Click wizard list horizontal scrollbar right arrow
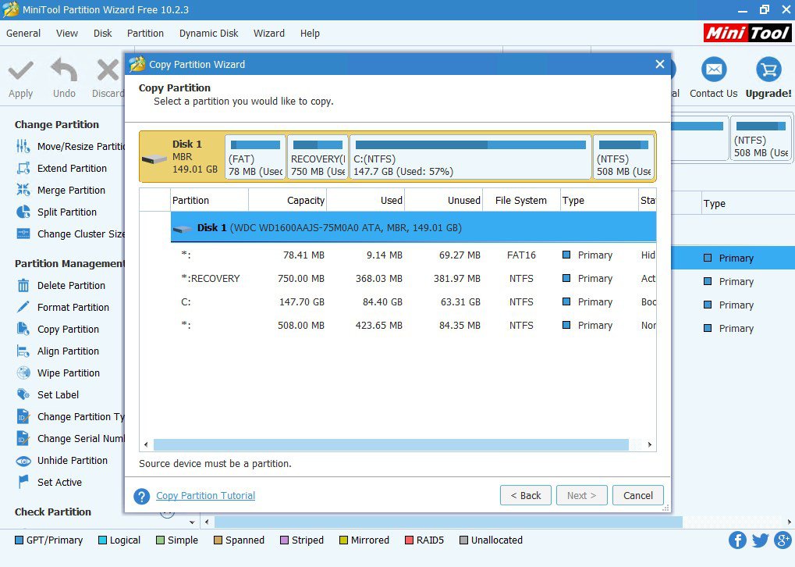This screenshot has width=795, height=567. pos(649,445)
